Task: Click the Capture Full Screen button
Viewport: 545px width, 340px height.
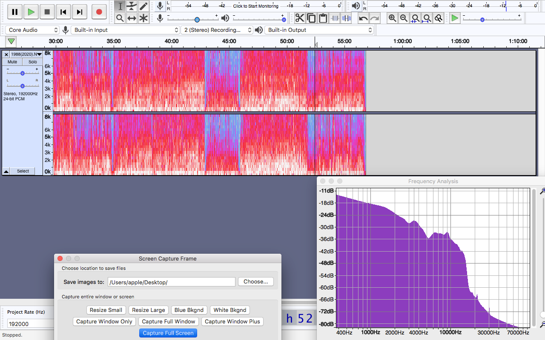Action: [168, 333]
